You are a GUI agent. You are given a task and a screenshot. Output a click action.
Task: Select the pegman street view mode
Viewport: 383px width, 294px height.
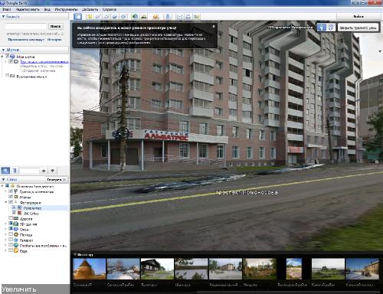click(x=322, y=28)
